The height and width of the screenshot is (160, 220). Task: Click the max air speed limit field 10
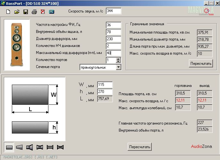point(205,54)
